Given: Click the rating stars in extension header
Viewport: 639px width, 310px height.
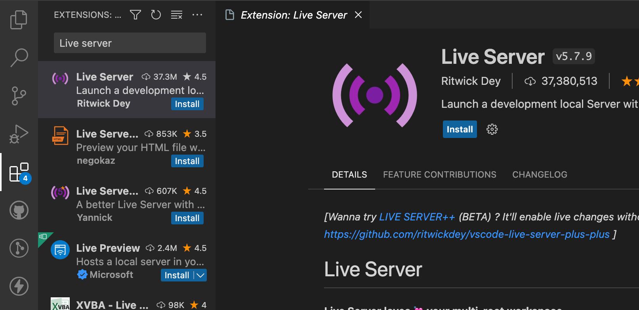Looking at the screenshot, I should [630, 81].
